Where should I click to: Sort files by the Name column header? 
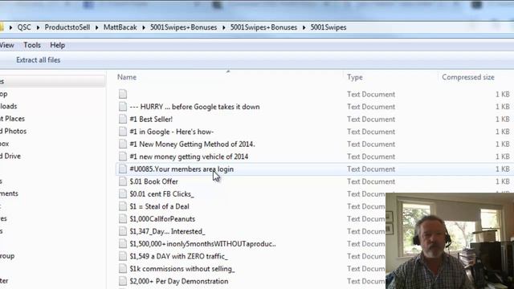tap(127, 77)
